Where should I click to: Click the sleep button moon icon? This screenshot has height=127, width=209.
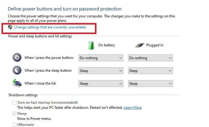[17, 71]
